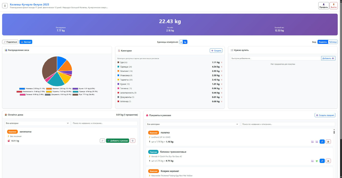Screen dimensions: 342x178
Task: Click the Одежда tag on ботинки треккинговые
Action: 154,152
